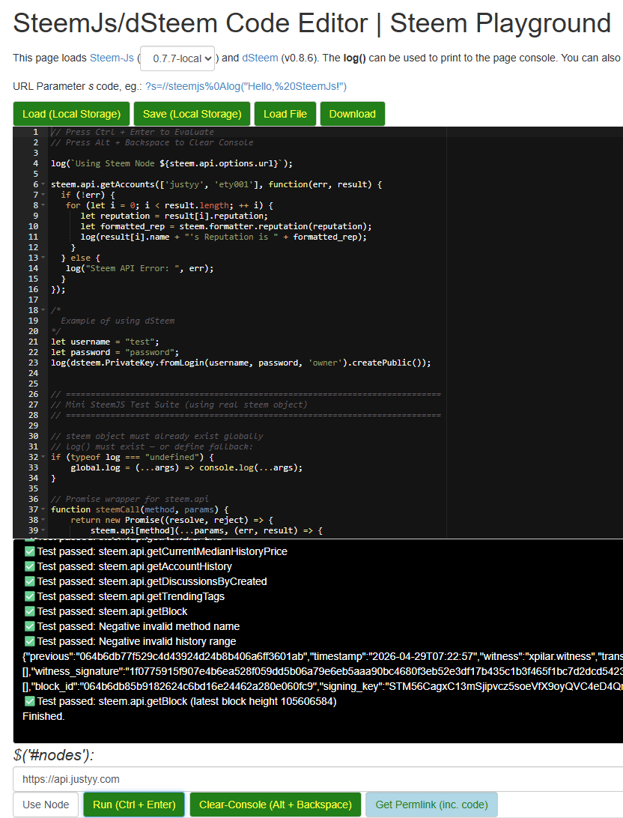
Task: Click check mark beside 'Test passed: steem.api.getBlock'
Action: pos(29,611)
